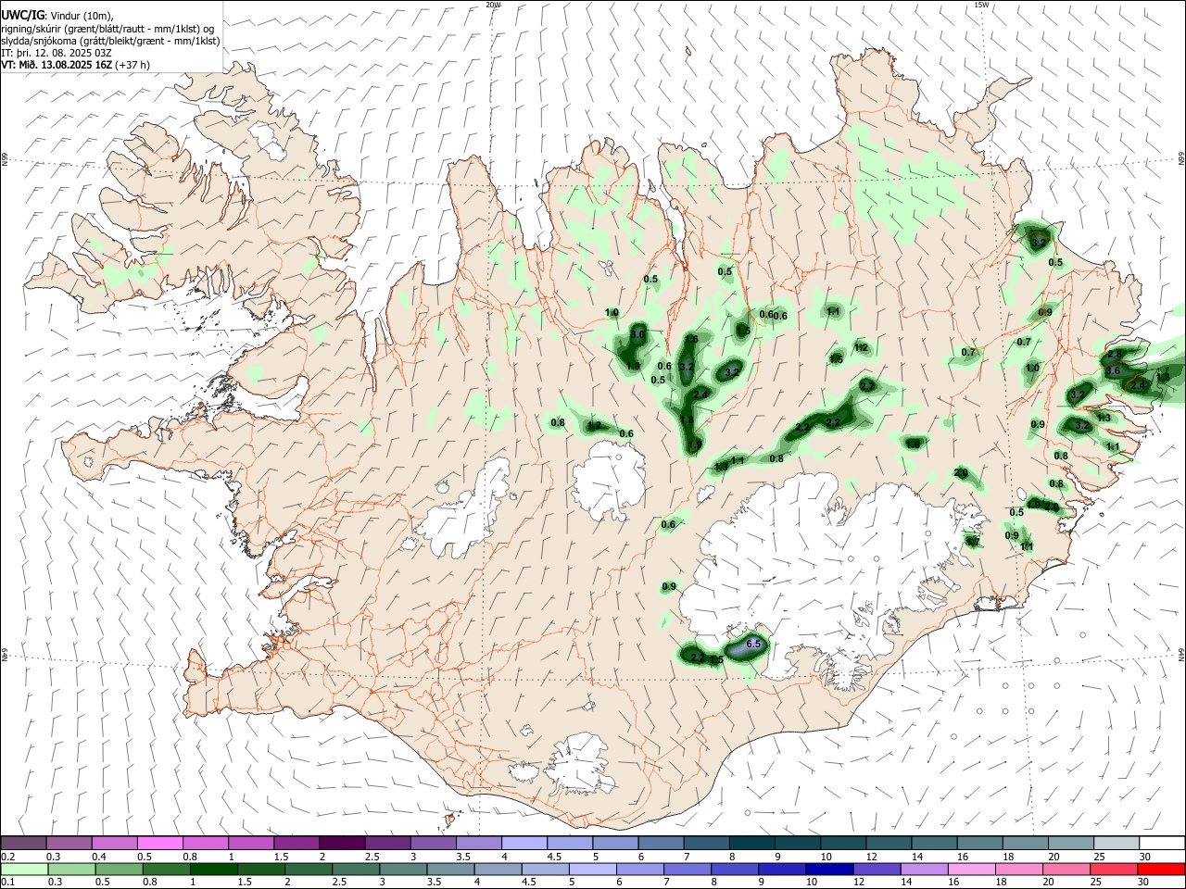Select the 2.8 precipitation value near east coast
This screenshot has width=1186, height=889.
coord(1115,355)
